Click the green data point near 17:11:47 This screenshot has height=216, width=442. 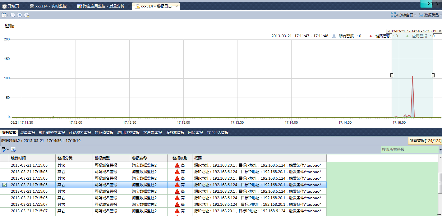tap(53, 117)
